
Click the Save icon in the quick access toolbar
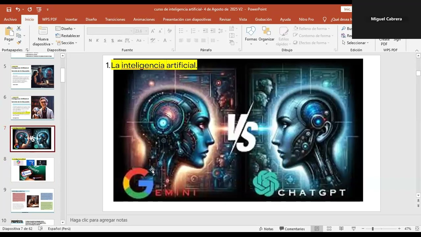point(9,10)
